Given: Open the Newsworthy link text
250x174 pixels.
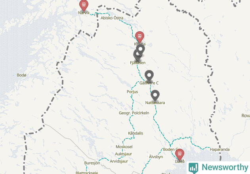Looking at the screenshot, I should 225,167.
